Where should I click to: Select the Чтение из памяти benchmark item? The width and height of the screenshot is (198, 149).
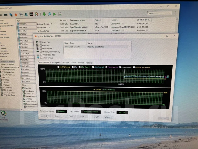pyautogui.click(x=7, y=62)
